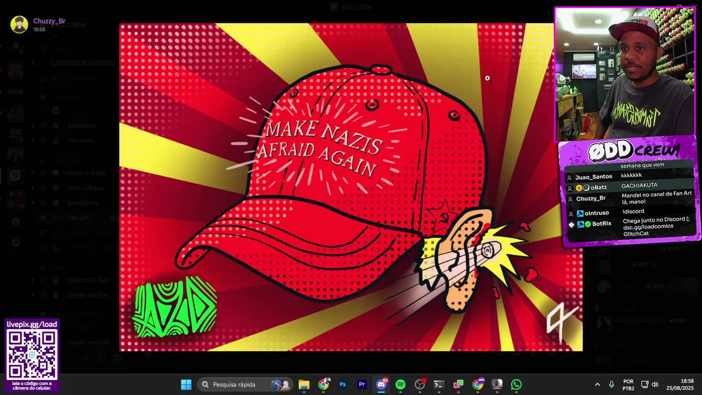Click the red cap artwork in viewer
The image size is (702, 395).
point(351,187)
